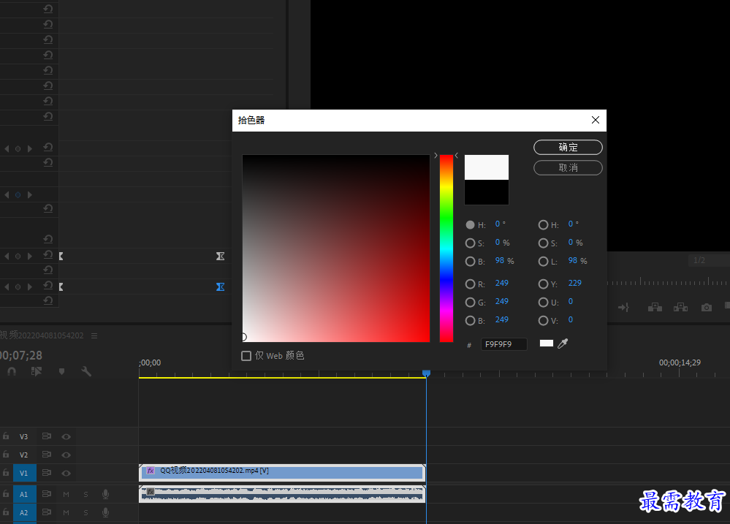730x524 pixels.
Task: Click the Y value 229 field
Action: [x=575, y=283]
